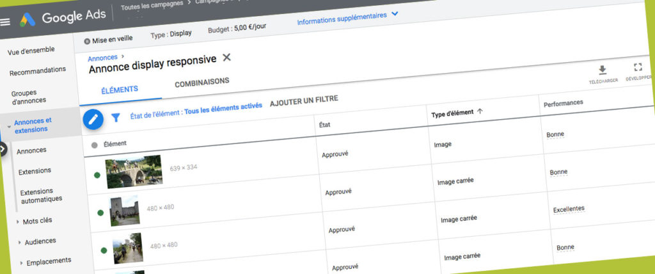Click green status dot of 639 × 334 image
Screen dimensions: 655x274
pos(97,175)
